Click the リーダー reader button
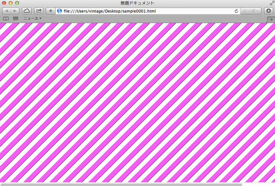 tap(250, 11)
